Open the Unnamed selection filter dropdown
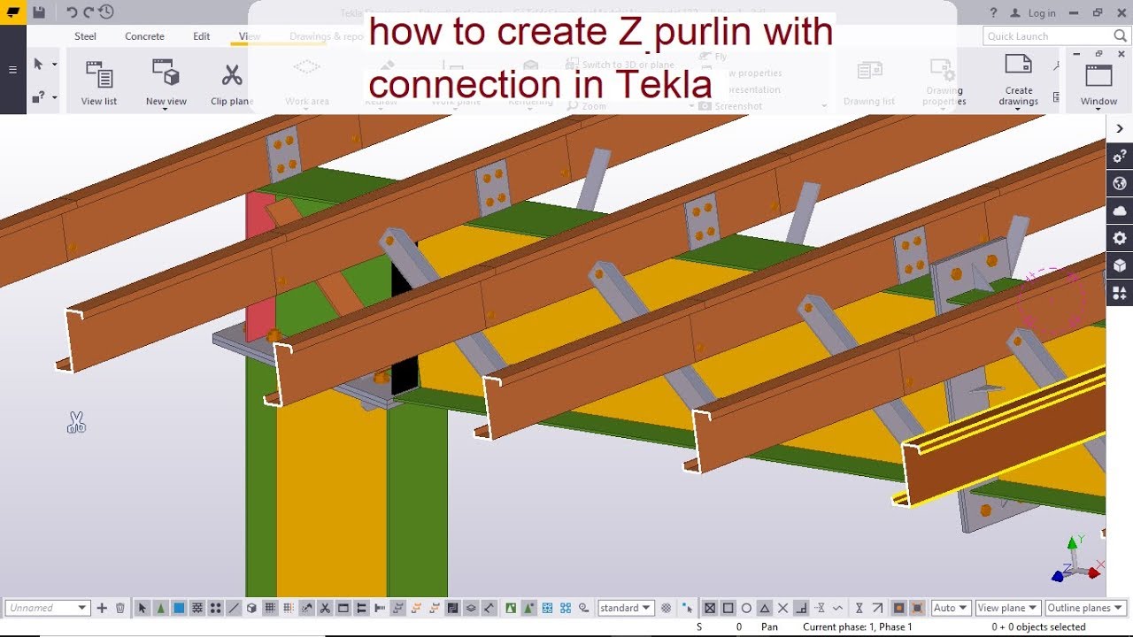1133x637 pixels. tap(48, 608)
